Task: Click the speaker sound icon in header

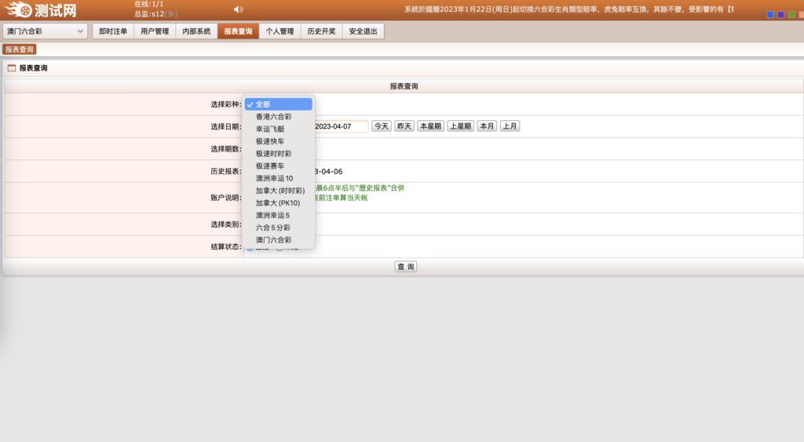Action: pyautogui.click(x=239, y=9)
